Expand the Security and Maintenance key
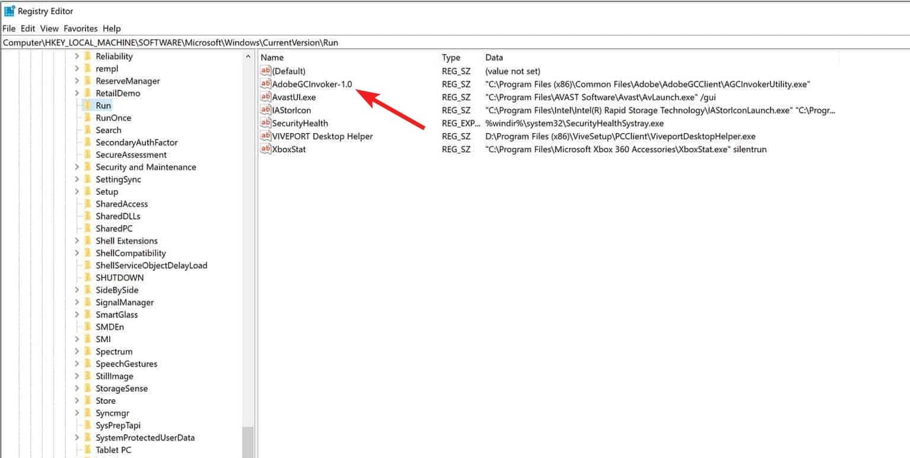This screenshot has width=910, height=458. point(77,168)
